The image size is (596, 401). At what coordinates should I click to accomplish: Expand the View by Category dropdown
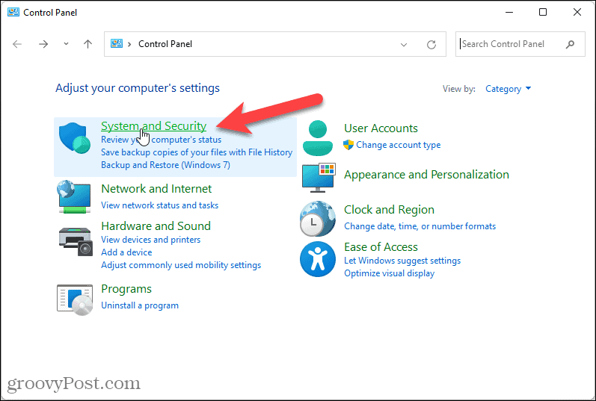pos(509,88)
